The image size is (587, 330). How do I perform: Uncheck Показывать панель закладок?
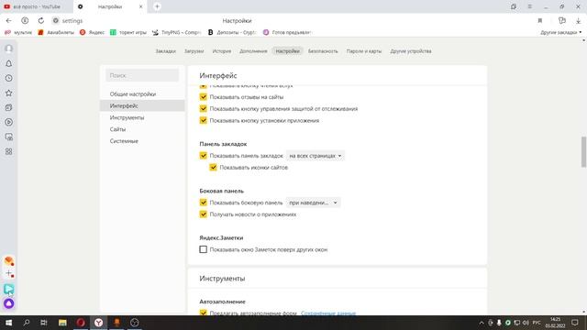tap(204, 156)
